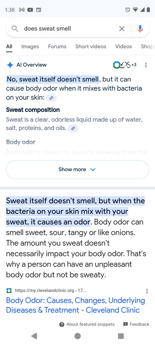Open link chip after 'on your skin:'
The width and height of the screenshot is (155, 345).
coord(51,98)
